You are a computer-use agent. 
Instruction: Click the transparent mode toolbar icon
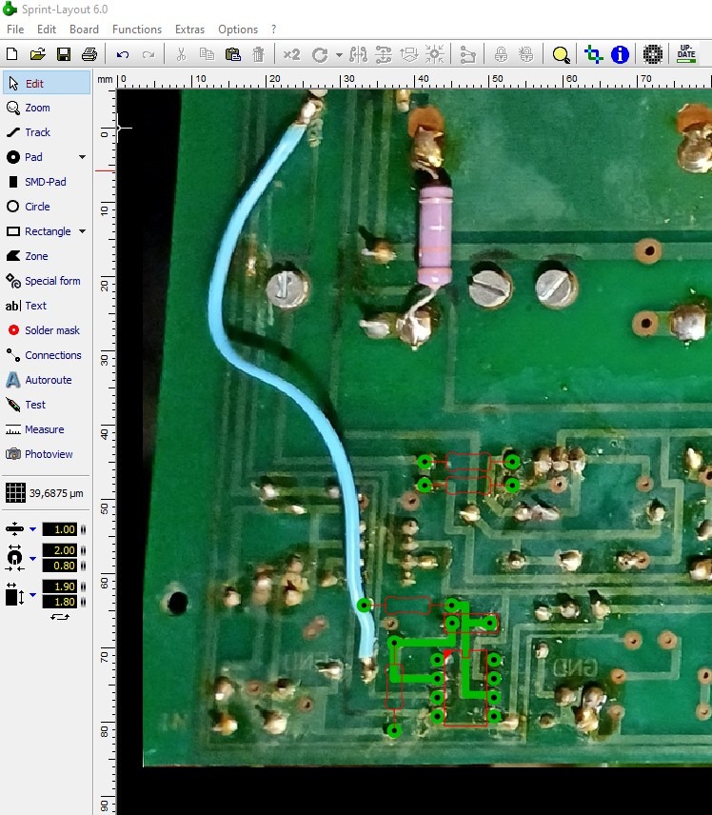(594, 54)
